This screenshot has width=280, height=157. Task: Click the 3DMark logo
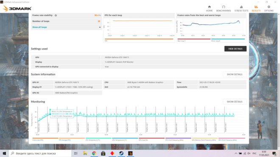click(17, 8)
